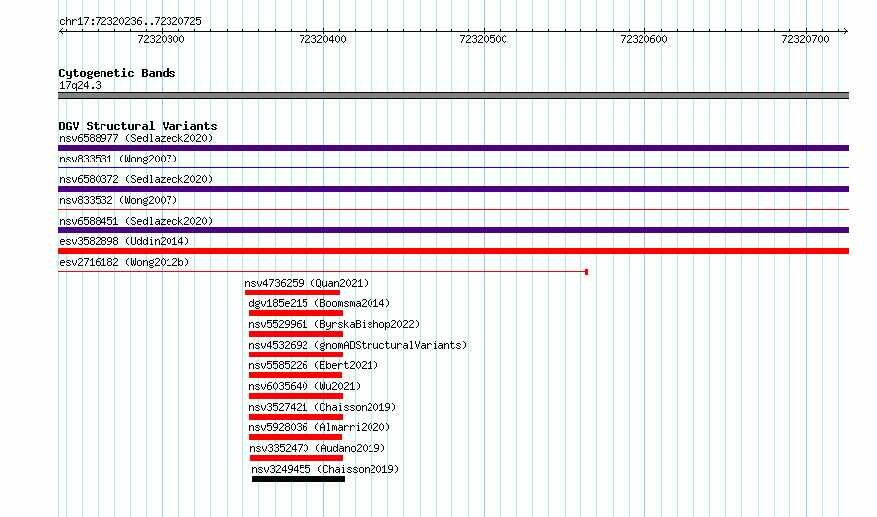The width and height of the screenshot is (877, 517).
Task: Open variant nsv6035640 (Wu2021) label
Action: tap(304, 386)
